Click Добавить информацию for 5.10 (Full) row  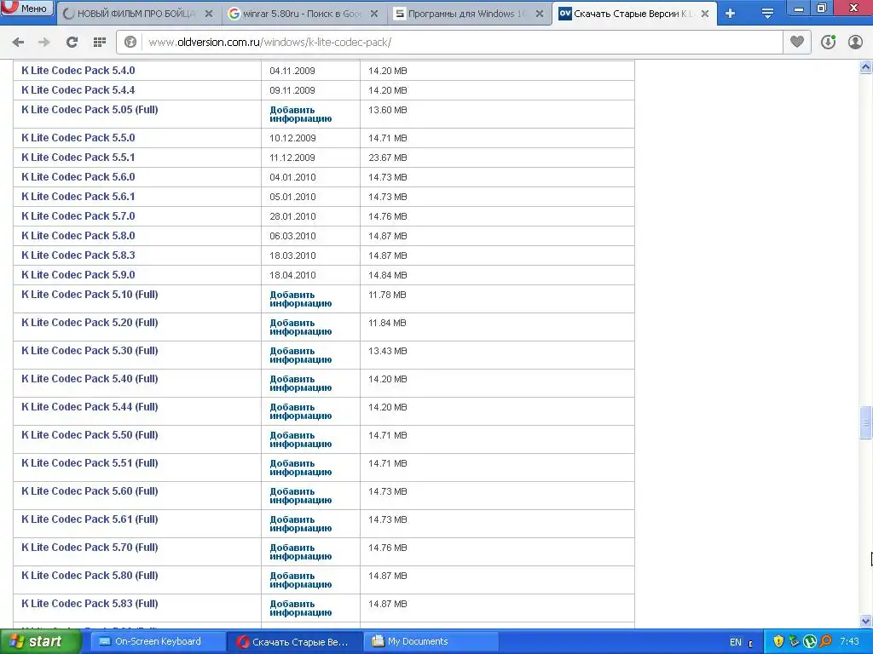point(301,299)
